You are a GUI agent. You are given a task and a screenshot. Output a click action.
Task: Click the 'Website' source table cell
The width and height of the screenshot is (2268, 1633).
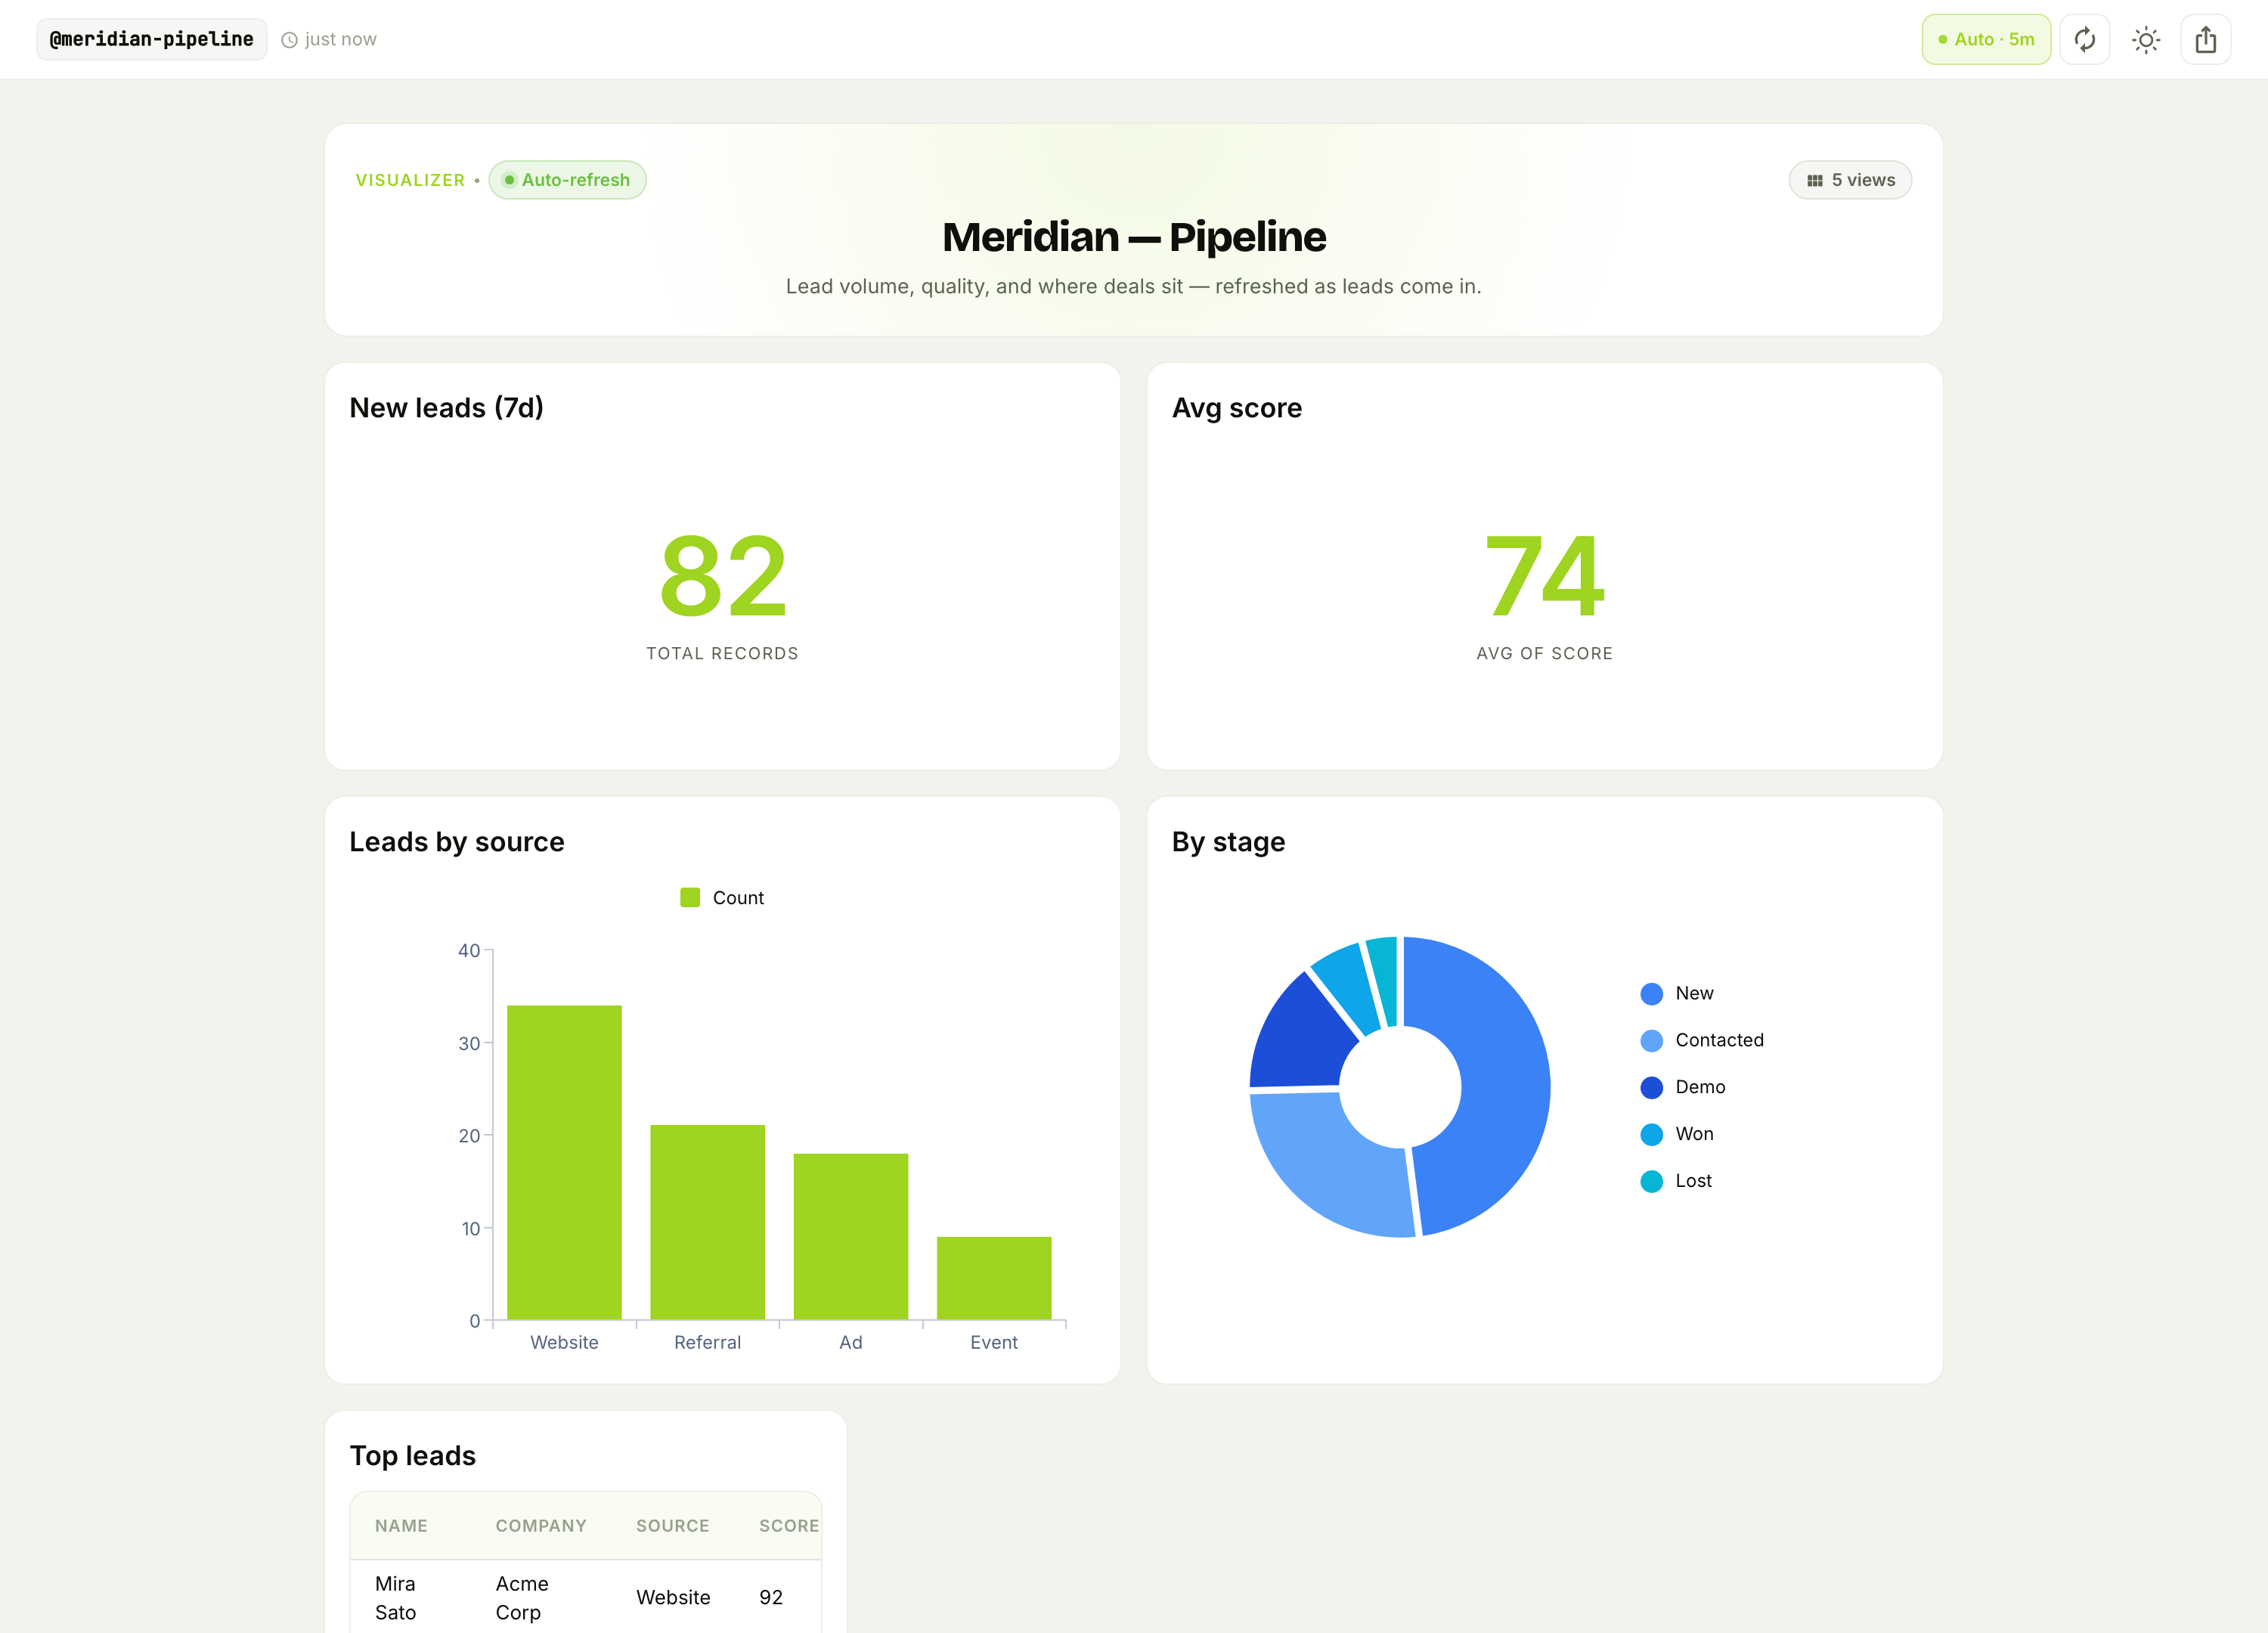(673, 1597)
